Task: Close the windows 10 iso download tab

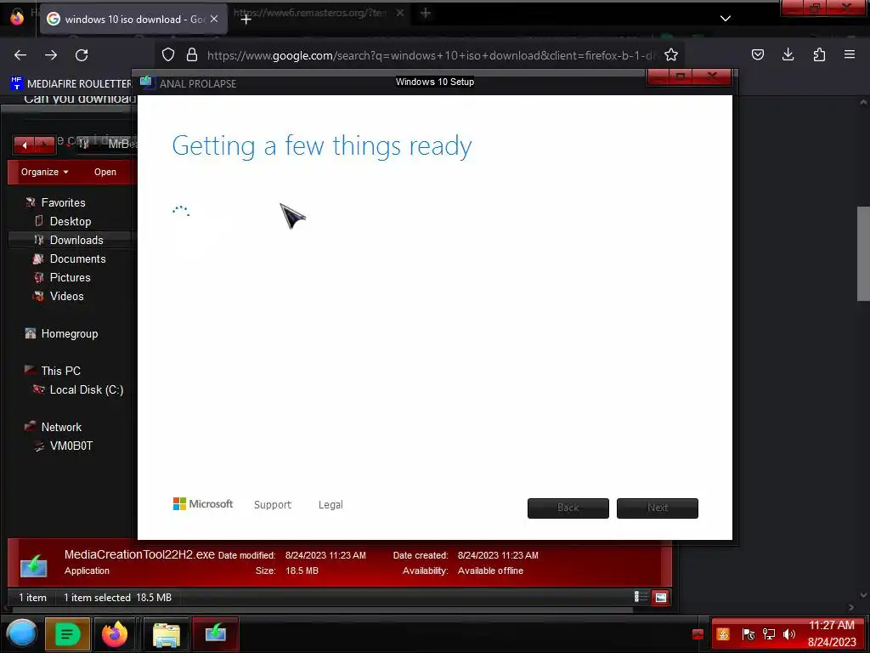Action: [214, 19]
